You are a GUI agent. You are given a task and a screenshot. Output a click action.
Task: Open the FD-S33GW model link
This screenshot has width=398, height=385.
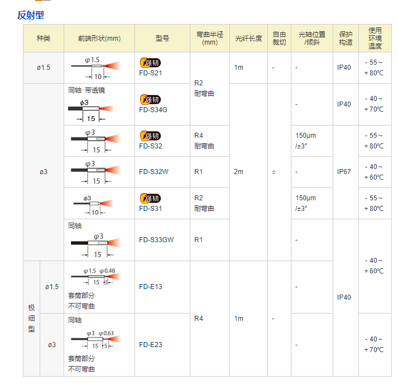click(156, 240)
